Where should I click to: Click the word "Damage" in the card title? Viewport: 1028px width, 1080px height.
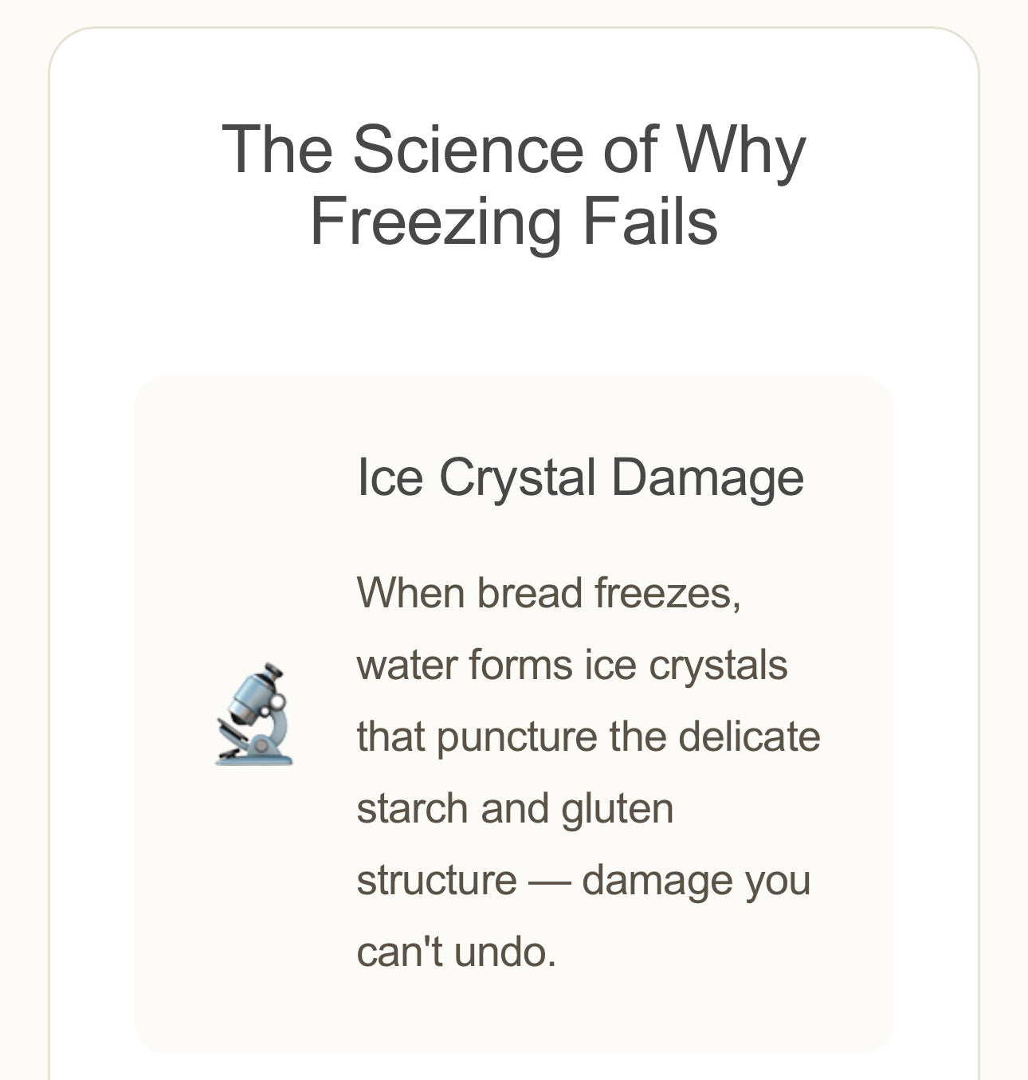click(x=707, y=477)
